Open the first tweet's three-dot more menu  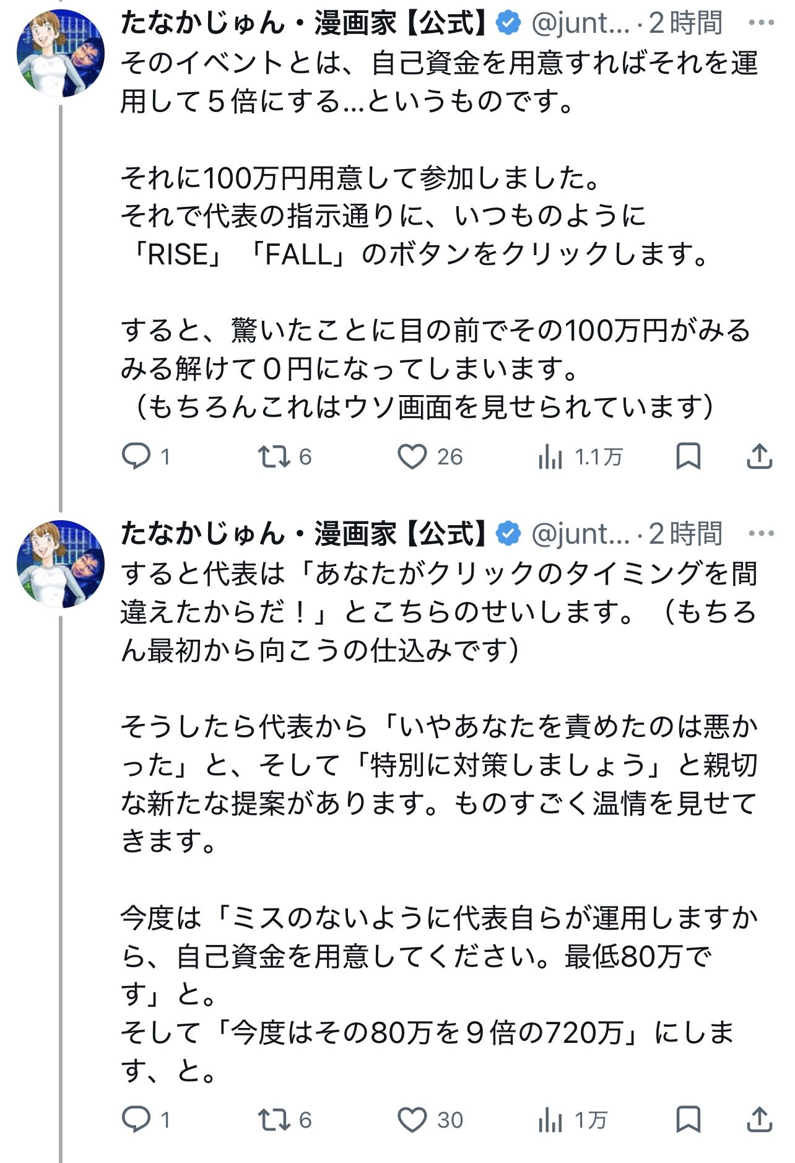(761, 23)
